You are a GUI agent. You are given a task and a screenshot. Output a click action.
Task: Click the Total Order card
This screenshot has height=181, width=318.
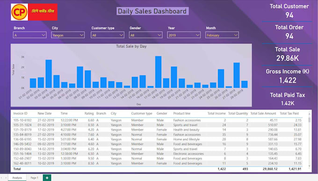[x=289, y=32]
